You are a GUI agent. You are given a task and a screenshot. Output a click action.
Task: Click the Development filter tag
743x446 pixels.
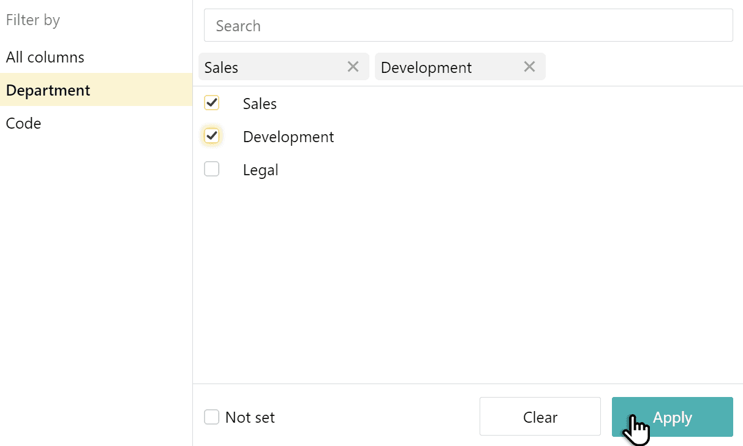click(441, 67)
